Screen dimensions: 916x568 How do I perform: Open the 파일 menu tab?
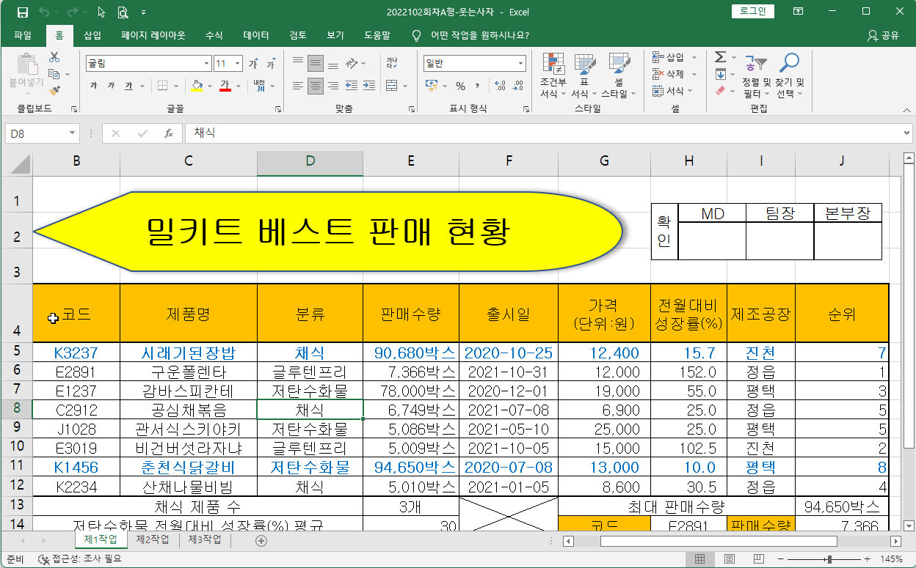[23, 35]
